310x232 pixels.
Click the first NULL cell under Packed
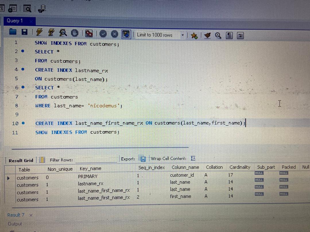[x=284, y=173]
